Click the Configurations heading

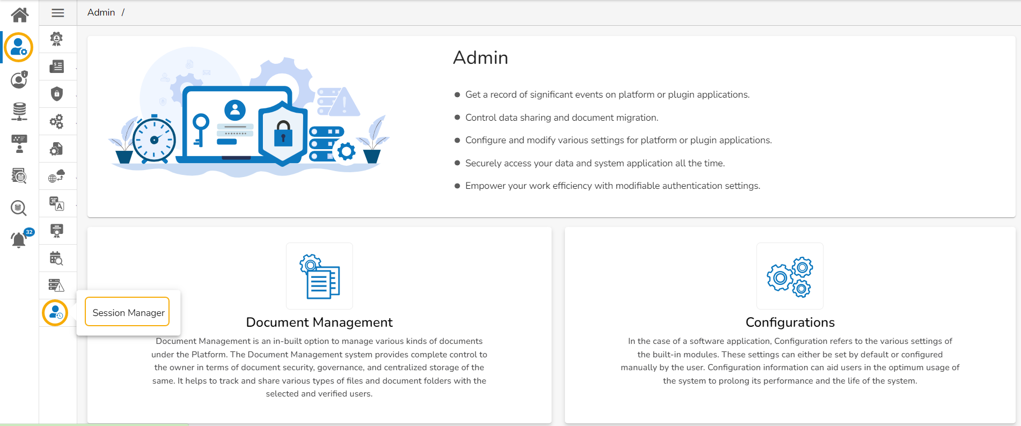pos(790,322)
